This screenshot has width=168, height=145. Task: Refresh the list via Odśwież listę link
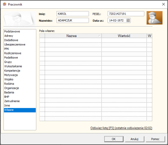[x=121, y=128]
